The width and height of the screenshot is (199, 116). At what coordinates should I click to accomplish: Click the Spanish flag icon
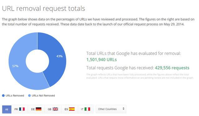[72, 109]
